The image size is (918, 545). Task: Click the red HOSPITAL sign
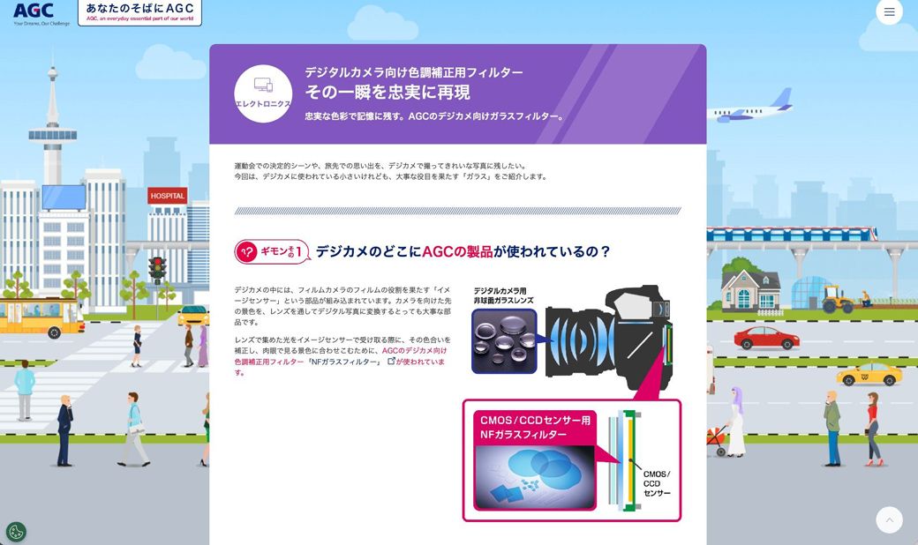click(167, 196)
